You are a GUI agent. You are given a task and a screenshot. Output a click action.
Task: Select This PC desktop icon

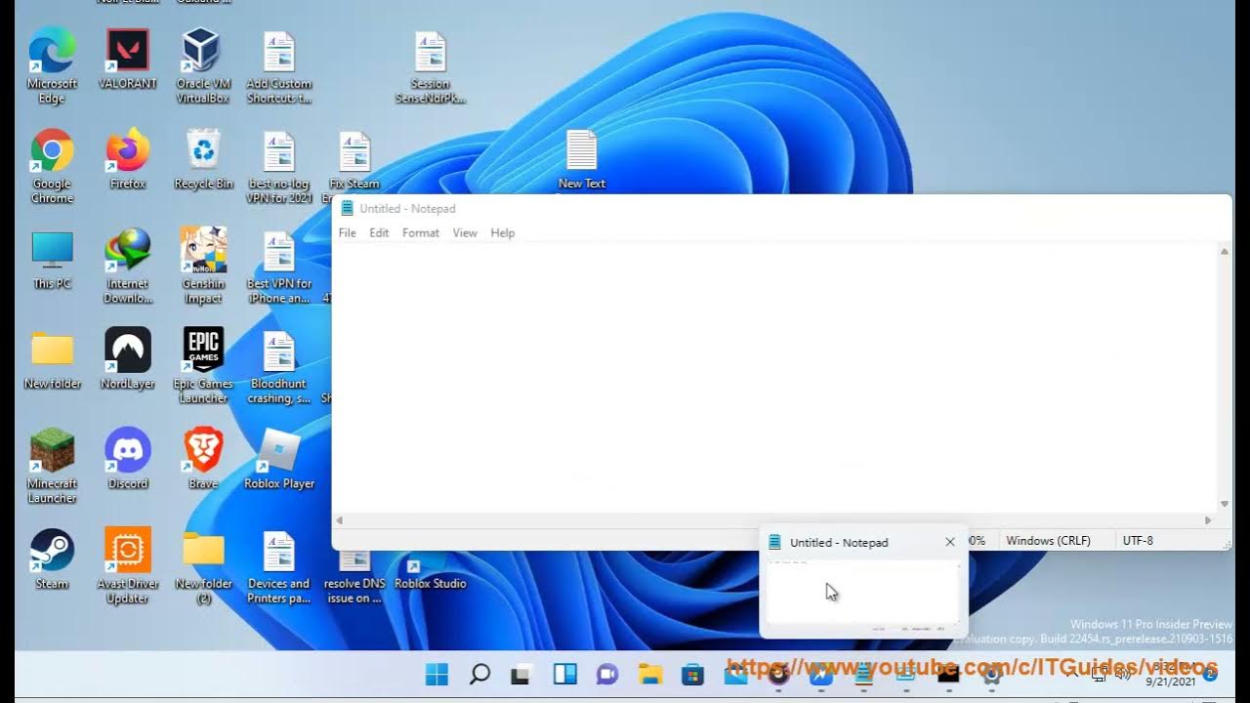tap(52, 260)
